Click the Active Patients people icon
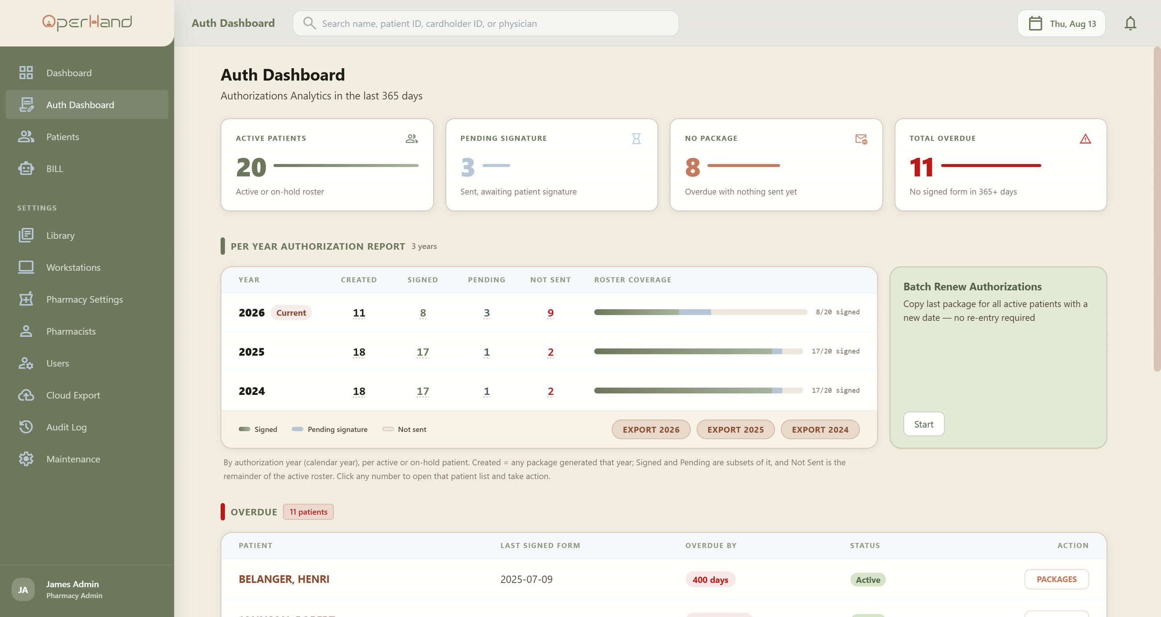Screen dimensions: 1161x617 coord(412,139)
